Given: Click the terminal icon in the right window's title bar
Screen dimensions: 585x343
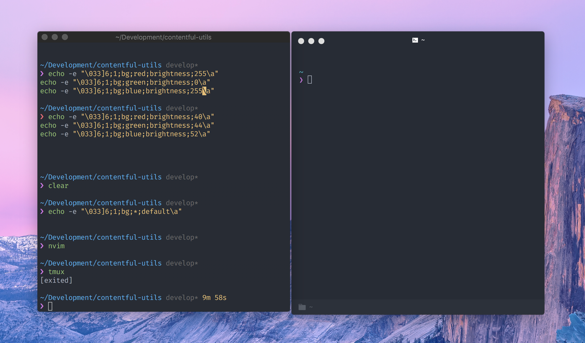Looking at the screenshot, I should [415, 40].
